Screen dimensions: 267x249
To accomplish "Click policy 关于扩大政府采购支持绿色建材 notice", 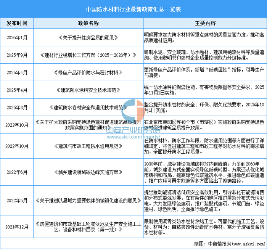I will pos(88,125).
